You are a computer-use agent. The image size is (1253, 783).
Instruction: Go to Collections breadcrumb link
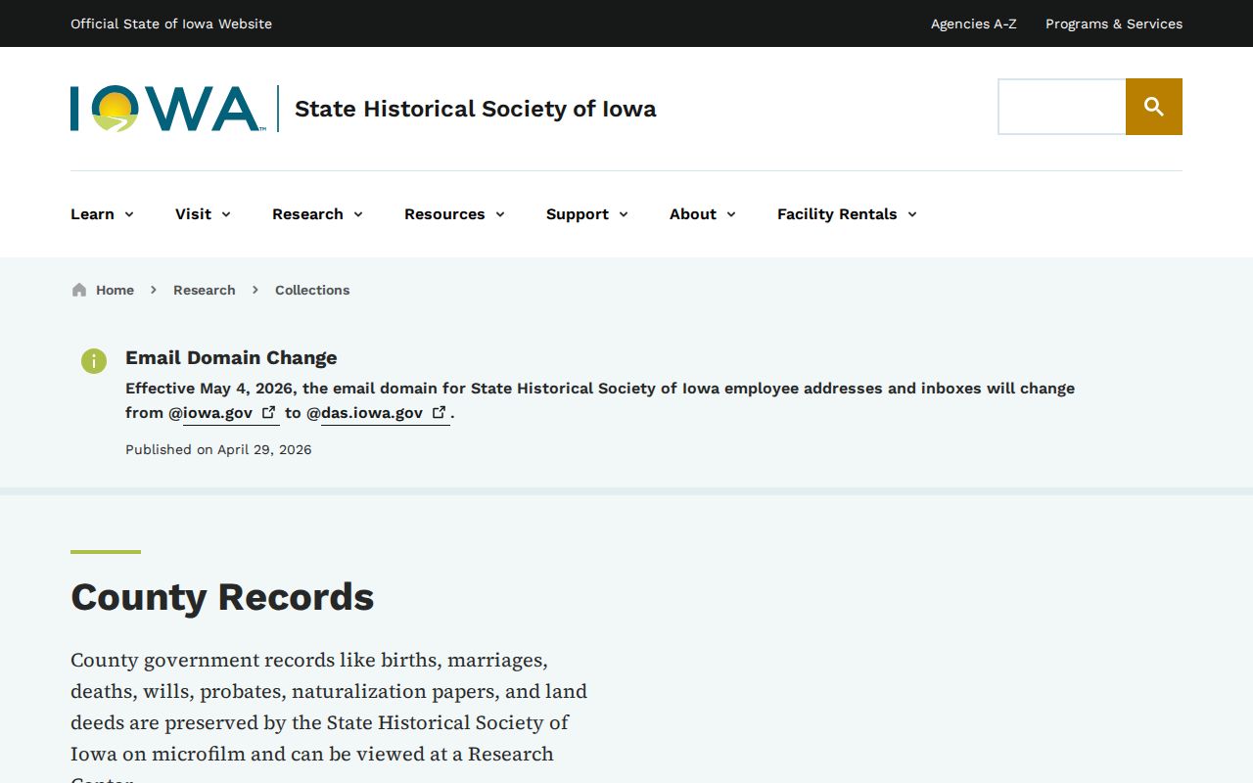tap(312, 290)
